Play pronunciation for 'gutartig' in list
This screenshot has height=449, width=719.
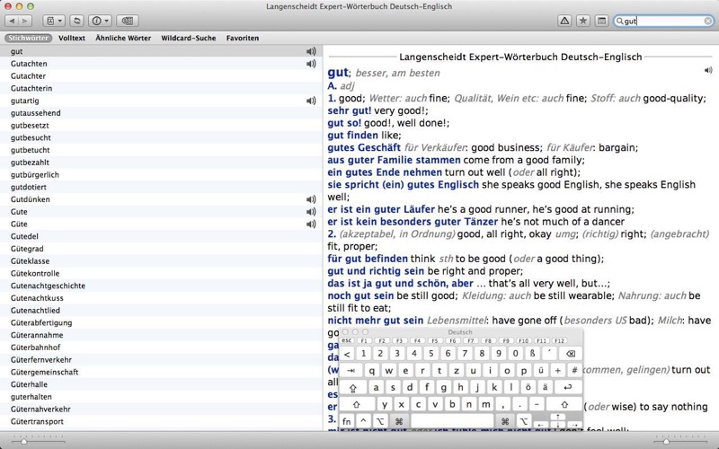(311, 101)
